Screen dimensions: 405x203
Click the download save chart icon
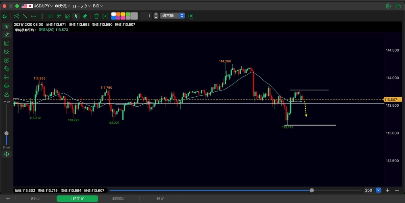point(6,94)
